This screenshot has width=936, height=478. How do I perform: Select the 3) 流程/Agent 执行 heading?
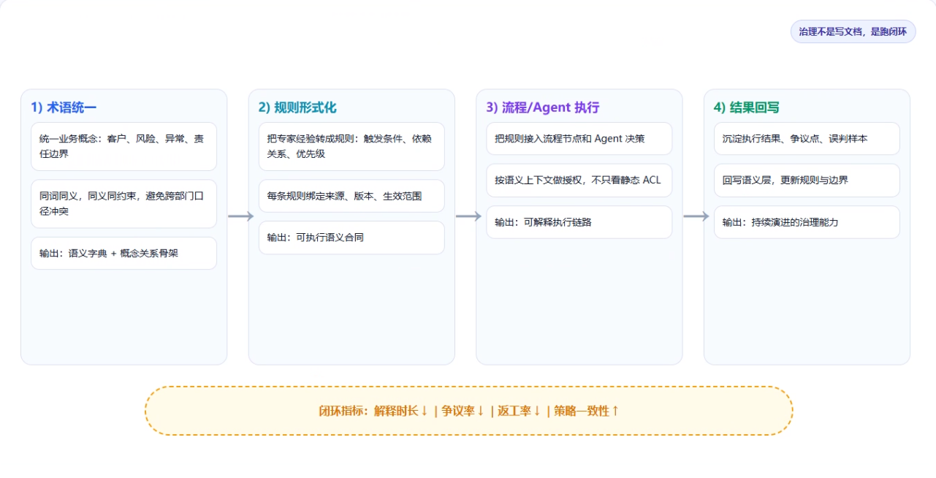543,107
